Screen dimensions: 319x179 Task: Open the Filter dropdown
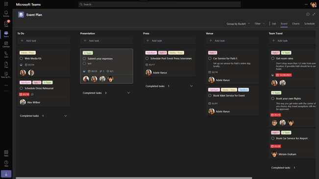pyautogui.click(x=260, y=24)
